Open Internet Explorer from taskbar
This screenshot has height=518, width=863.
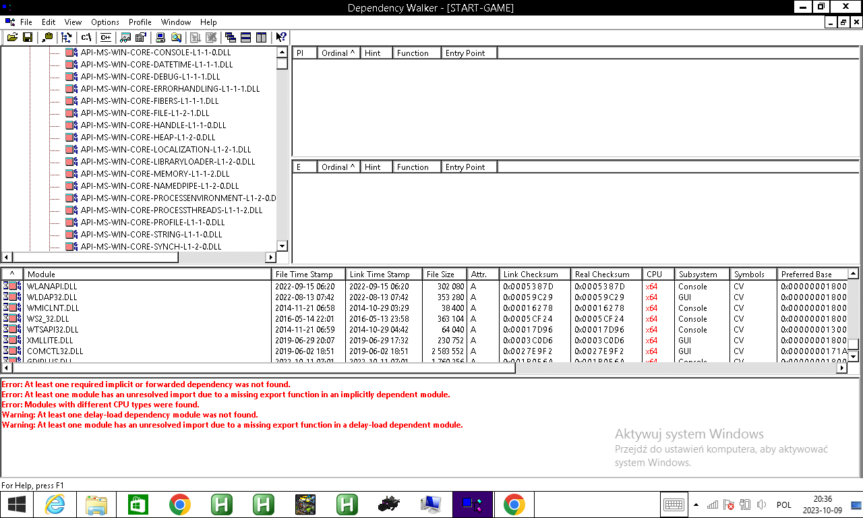pyautogui.click(x=55, y=505)
